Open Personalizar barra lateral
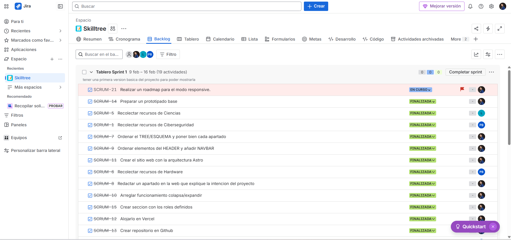Screen dimensions: 511x240 tap(32, 151)
